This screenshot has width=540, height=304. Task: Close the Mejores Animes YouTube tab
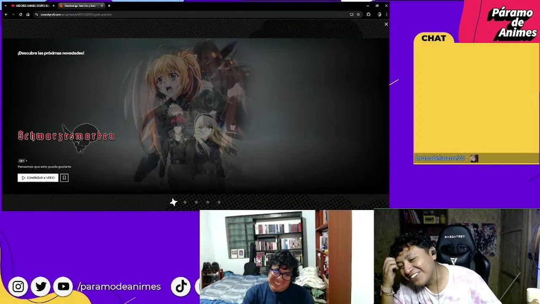(x=53, y=5)
